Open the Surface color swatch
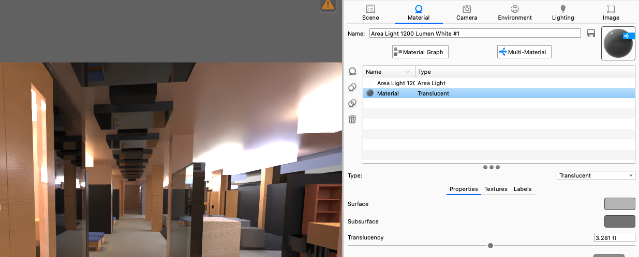The height and width of the screenshot is (257, 639). (x=619, y=204)
